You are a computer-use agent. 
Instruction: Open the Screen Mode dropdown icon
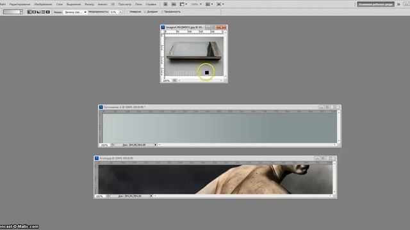click(220, 4)
